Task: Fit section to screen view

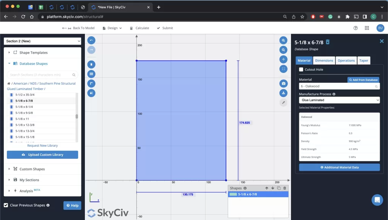Action: [283, 69]
